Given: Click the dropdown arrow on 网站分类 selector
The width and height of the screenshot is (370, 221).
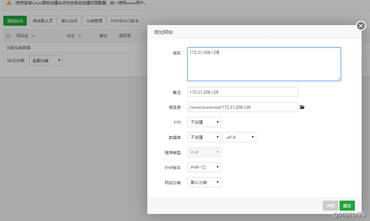Looking at the screenshot, I should tap(218, 182).
